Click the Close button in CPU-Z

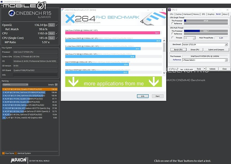[224, 69]
